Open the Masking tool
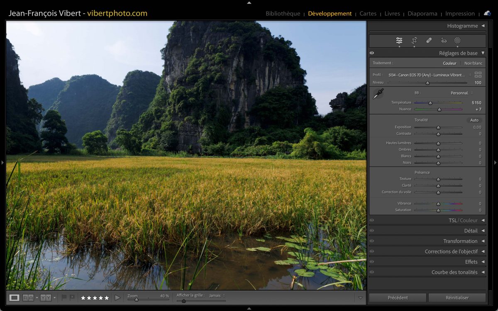Screen dimensions: 498x311 [x=457, y=40]
